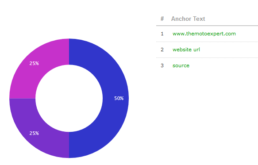Open the 'source' anchor text link
The image size is (258, 165).
pyautogui.click(x=181, y=65)
